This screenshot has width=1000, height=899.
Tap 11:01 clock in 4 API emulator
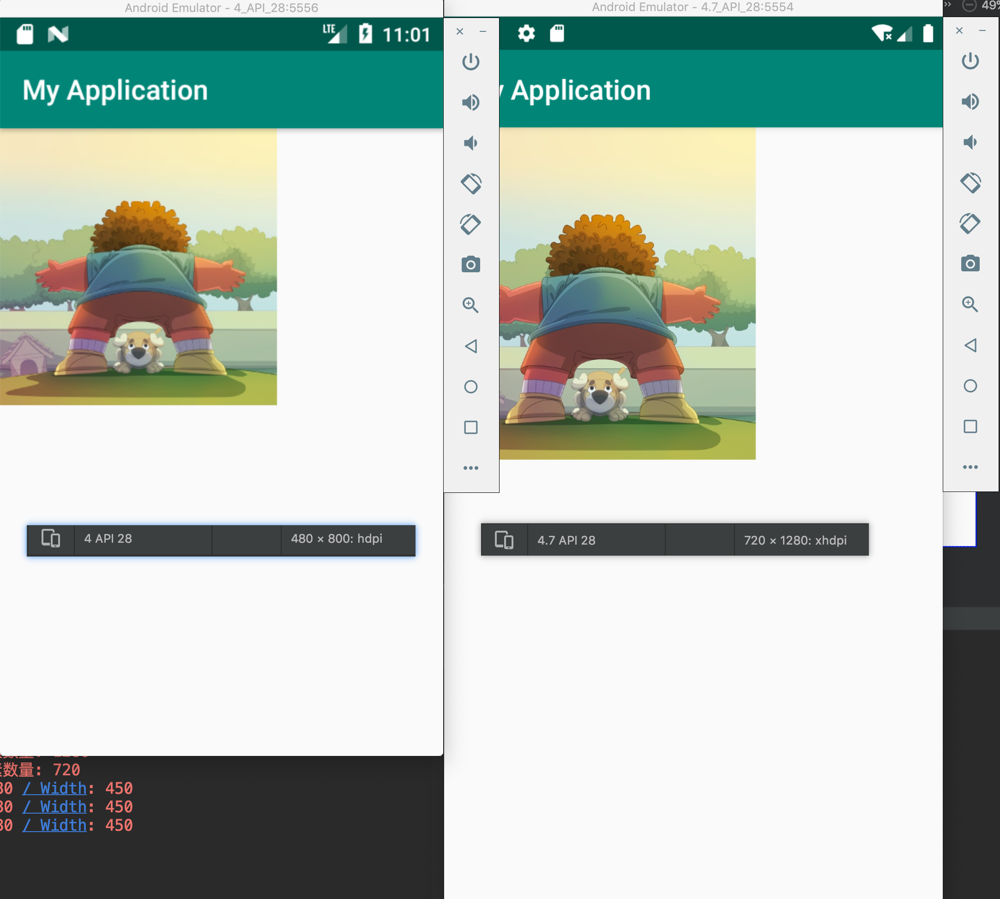pos(406,35)
